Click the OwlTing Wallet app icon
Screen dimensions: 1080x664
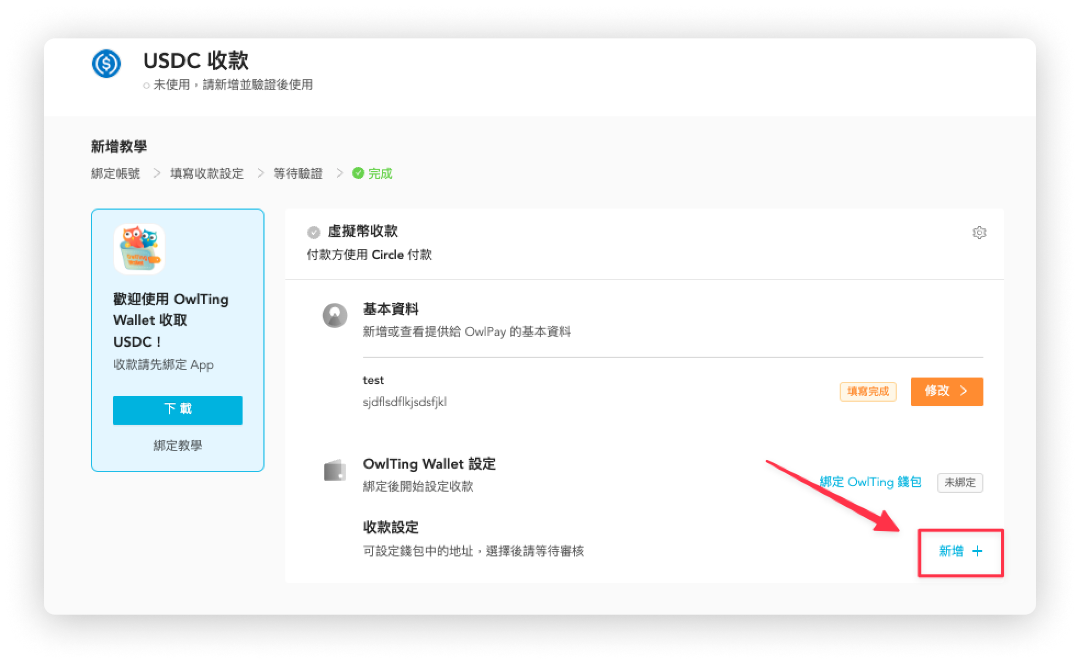[139, 249]
